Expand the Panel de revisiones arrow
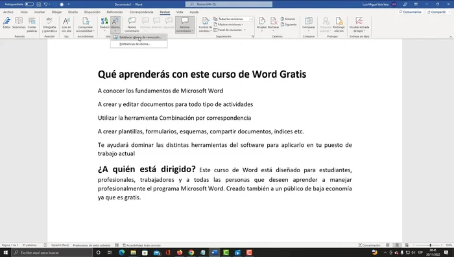Viewport: 454px width, 257px height. [245, 30]
